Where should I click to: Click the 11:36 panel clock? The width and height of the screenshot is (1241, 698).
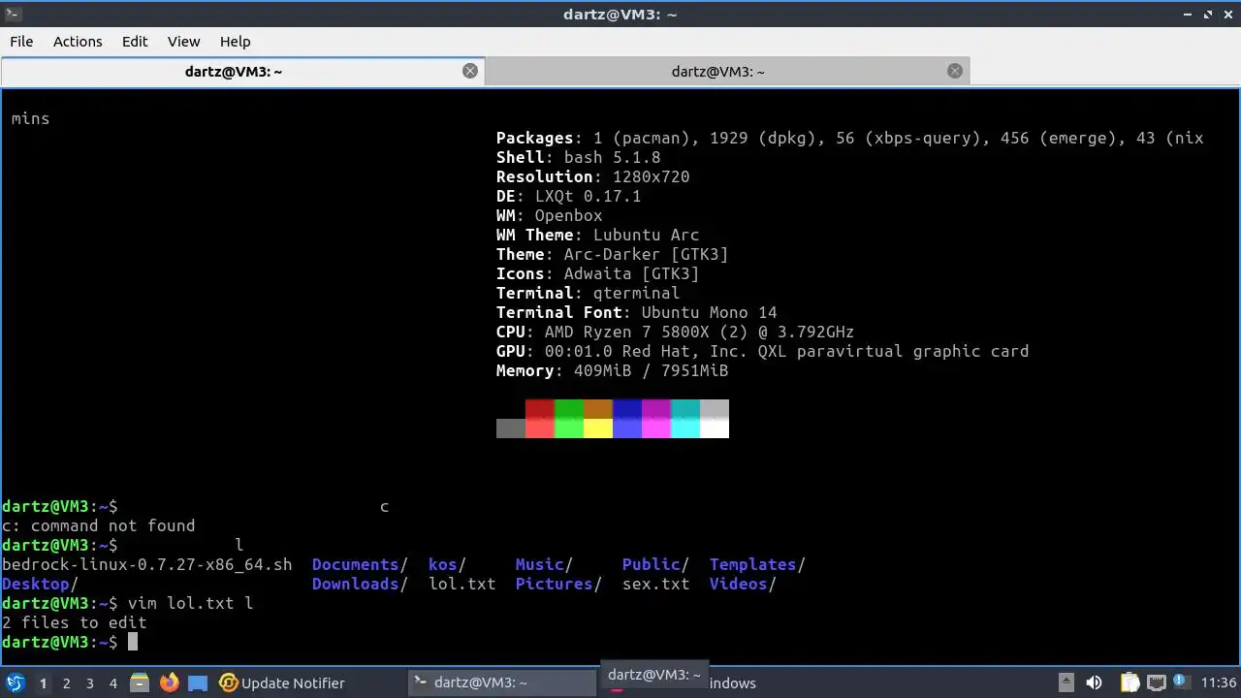pos(1219,682)
